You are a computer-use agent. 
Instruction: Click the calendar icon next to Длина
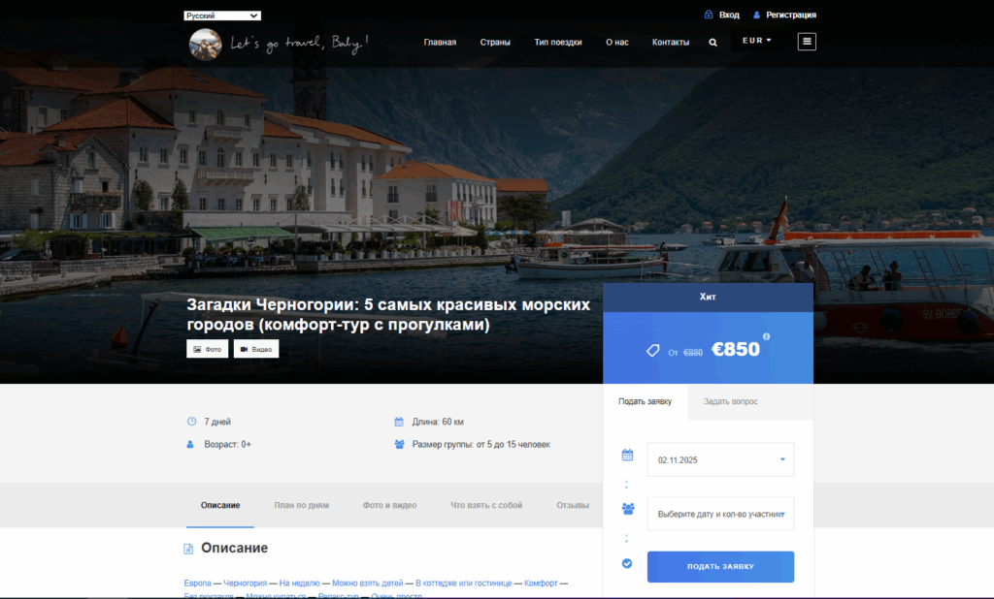399,421
